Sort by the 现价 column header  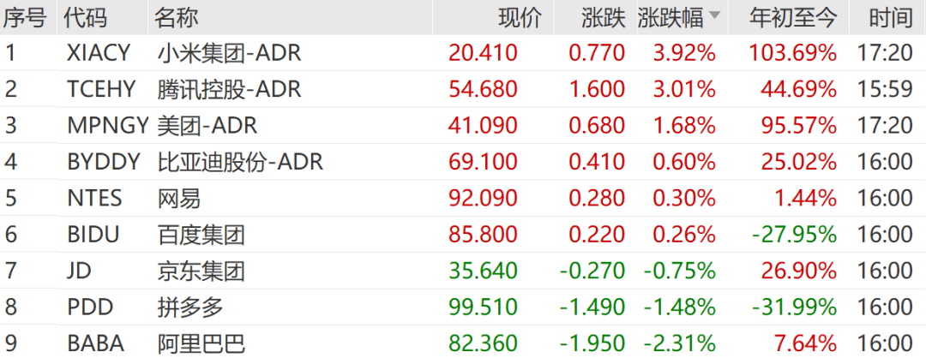[520, 17]
